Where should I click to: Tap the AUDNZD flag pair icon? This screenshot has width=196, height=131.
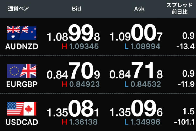tap(22, 33)
